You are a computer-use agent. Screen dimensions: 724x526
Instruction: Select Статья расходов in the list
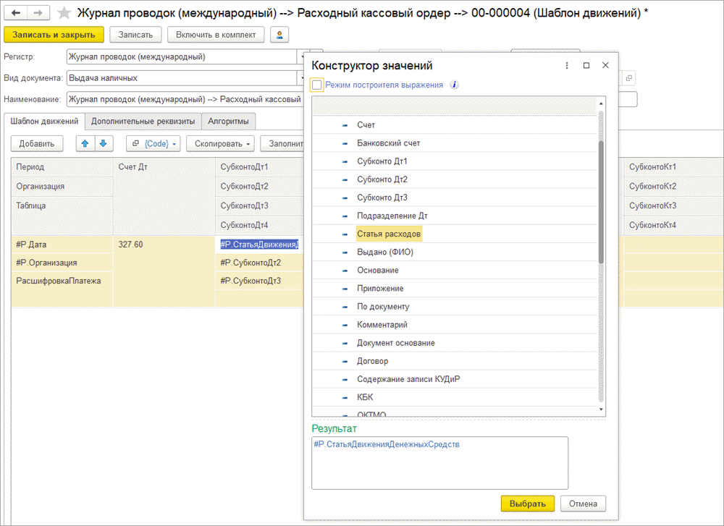click(x=389, y=234)
